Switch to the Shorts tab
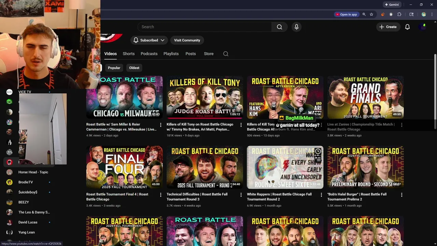Viewport: 437px width, 246px height. [129, 54]
